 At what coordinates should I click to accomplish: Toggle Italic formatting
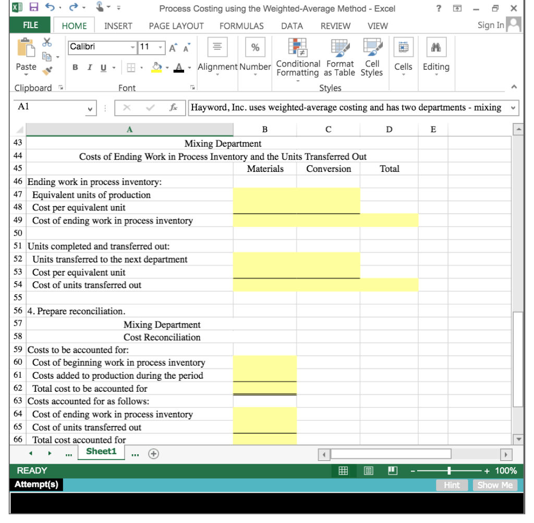tap(90, 67)
